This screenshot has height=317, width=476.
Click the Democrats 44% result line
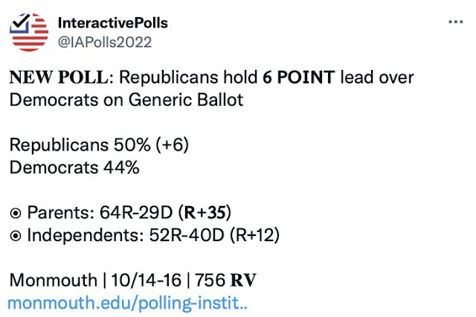pos(74,167)
